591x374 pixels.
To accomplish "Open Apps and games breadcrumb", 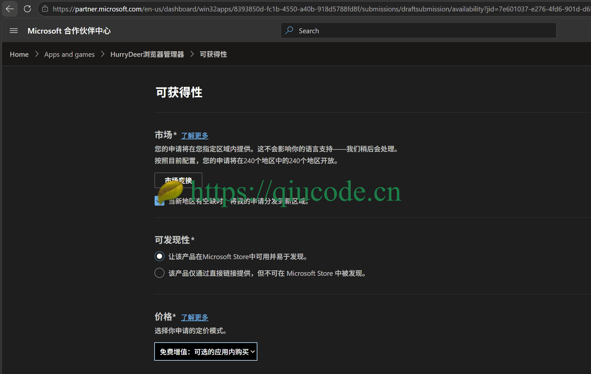I will pos(69,55).
